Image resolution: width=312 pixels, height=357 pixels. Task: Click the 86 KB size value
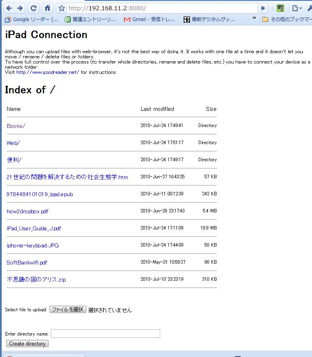[211, 262]
